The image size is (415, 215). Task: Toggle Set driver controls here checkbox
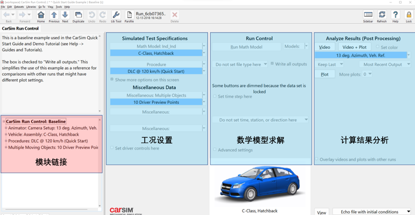tap(112, 147)
